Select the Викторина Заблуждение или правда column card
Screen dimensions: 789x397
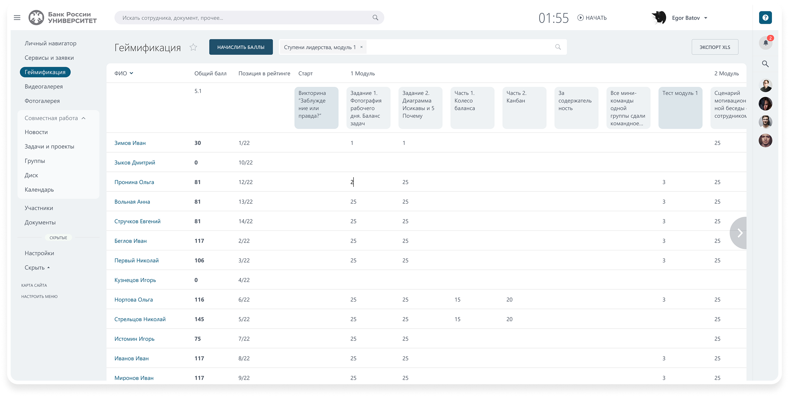pos(316,108)
